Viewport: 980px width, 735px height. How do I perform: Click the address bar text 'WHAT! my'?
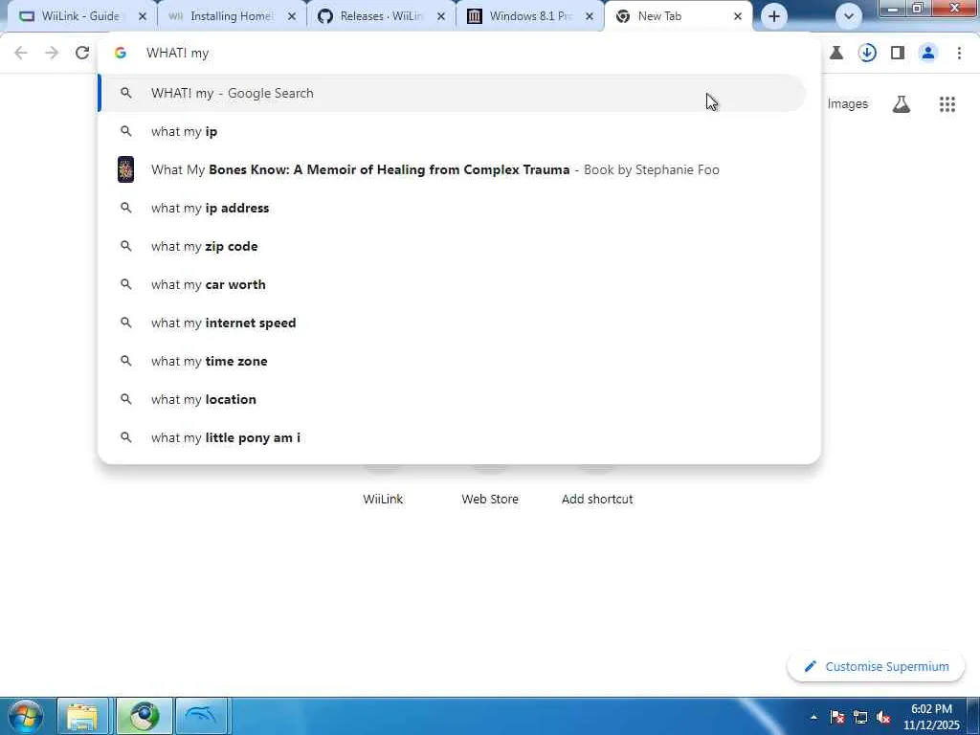[x=177, y=54]
